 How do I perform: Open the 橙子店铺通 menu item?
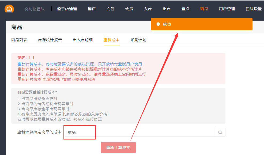click(67, 9)
